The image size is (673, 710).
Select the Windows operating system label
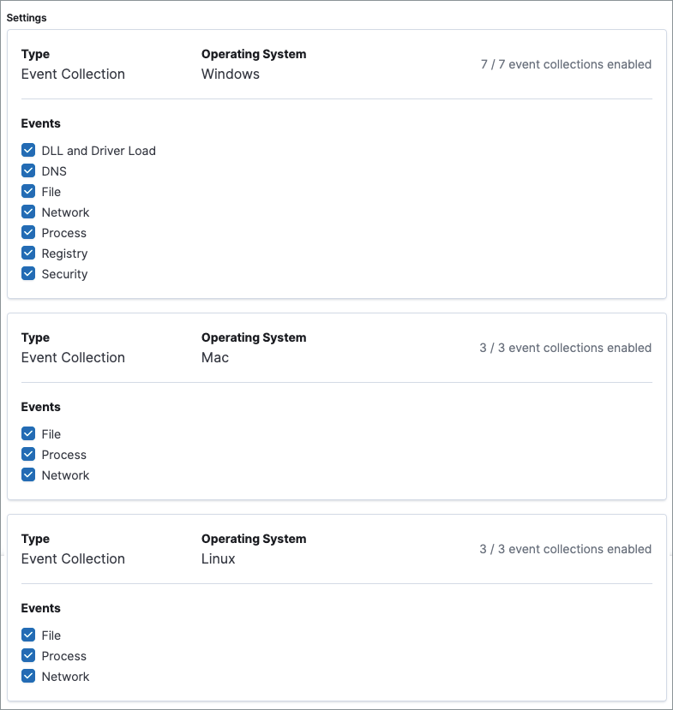(x=231, y=75)
